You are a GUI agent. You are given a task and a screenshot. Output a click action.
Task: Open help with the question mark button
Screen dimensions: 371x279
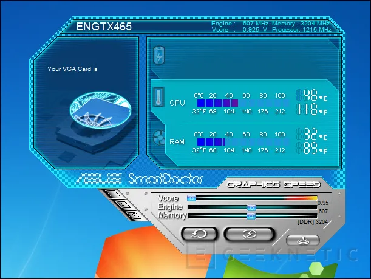pyautogui.click(x=134, y=215)
